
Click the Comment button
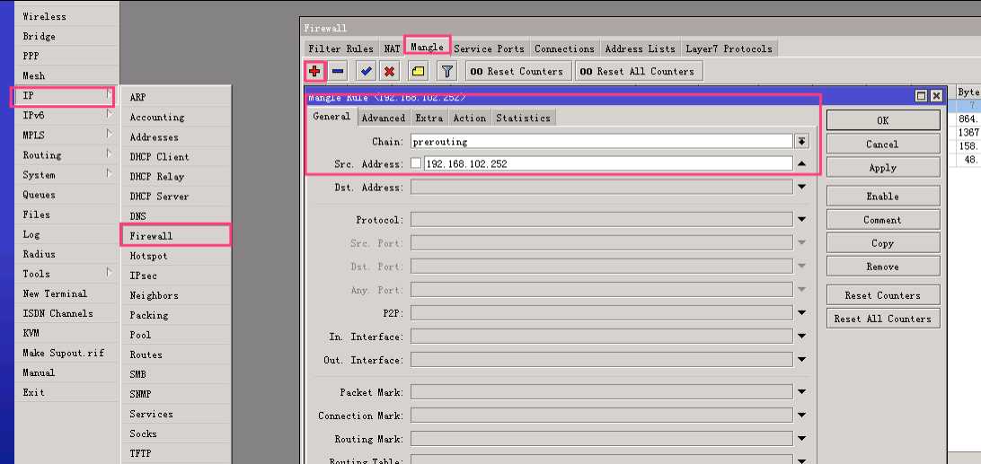[x=882, y=220]
